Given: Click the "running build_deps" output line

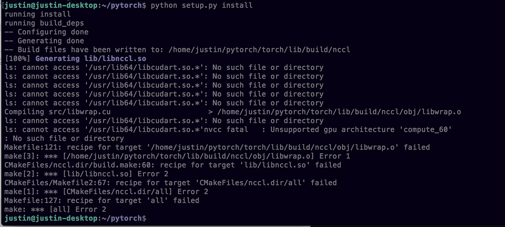Looking at the screenshot, I should pyautogui.click(x=44, y=23).
